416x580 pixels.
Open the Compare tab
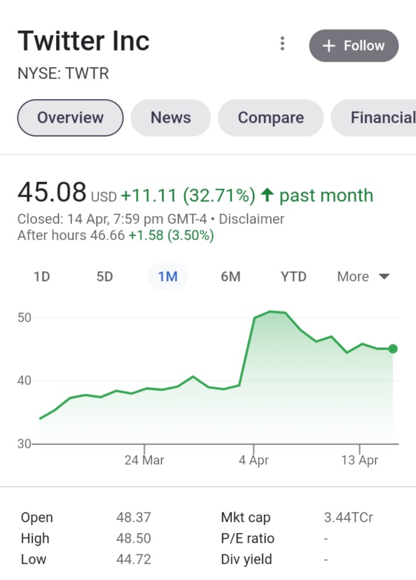270,117
